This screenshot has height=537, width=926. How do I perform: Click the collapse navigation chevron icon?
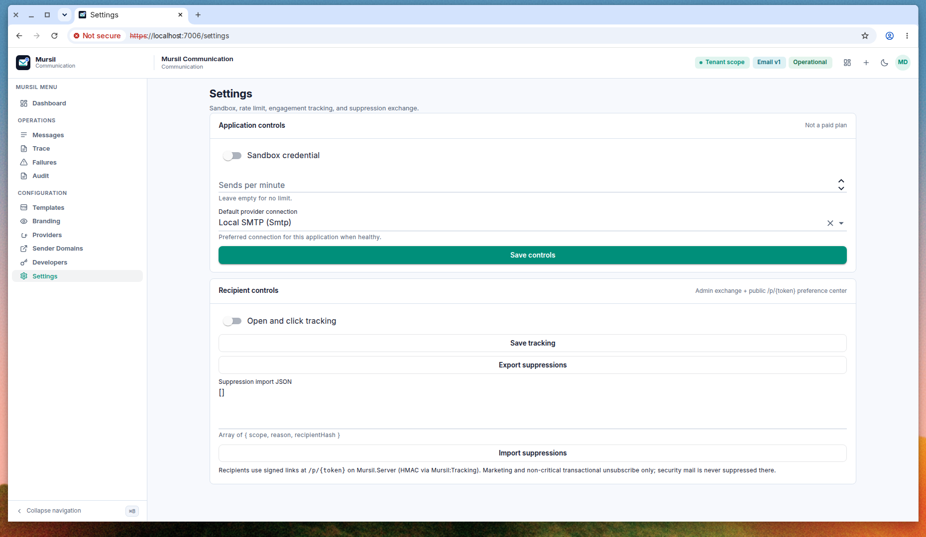[x=19, y=511]
